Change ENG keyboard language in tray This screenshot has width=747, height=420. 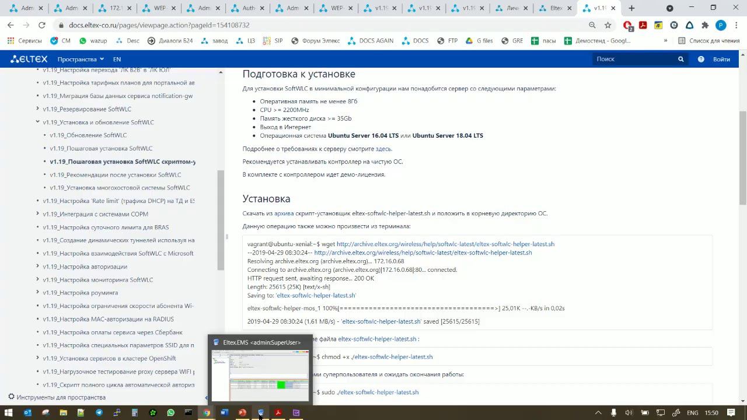pyautogui.click(x=693, y=413)
